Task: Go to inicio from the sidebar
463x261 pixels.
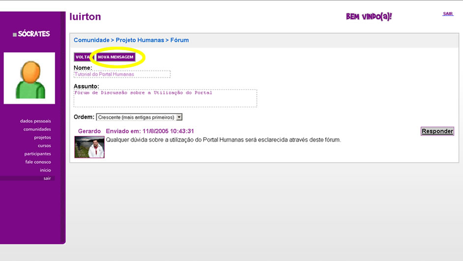Action: pos(45,170)
